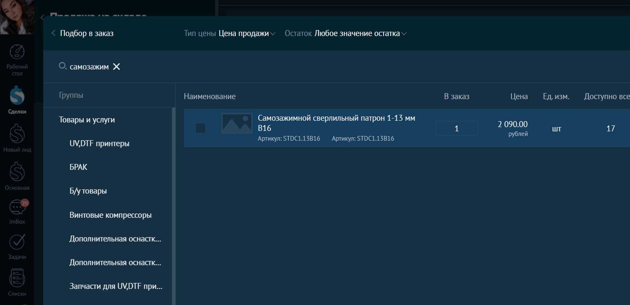Viewport: 630px width, 305px height.
Task: Choose the Винтовые компрессоры group
Action: pos(110,215)
